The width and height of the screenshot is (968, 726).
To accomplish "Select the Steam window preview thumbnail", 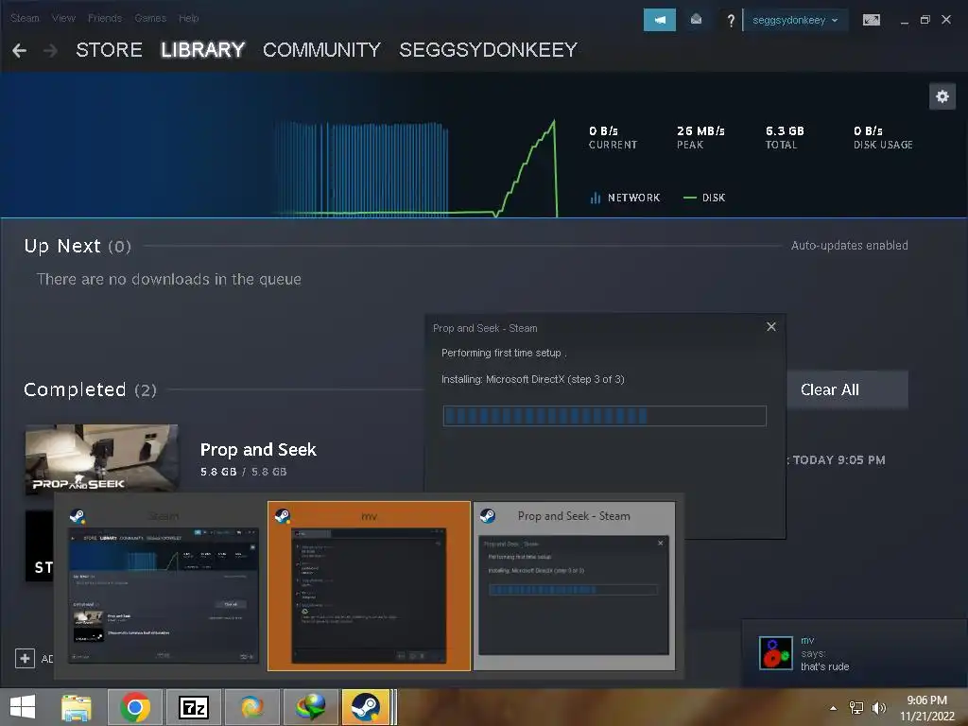I will pos(163,586).
